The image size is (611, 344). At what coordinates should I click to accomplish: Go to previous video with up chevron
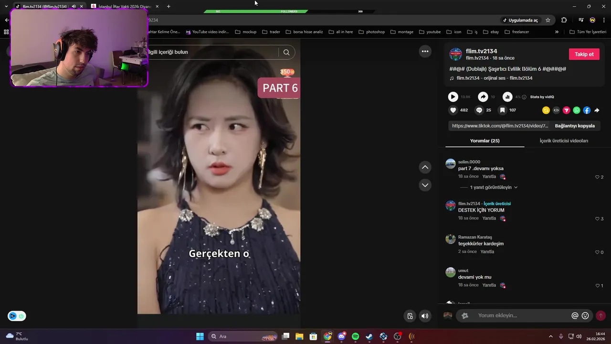tap(425, 167)
